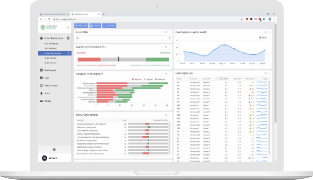
Task: Toggle the Hours series in line chart legend
Action: point(263,37)
